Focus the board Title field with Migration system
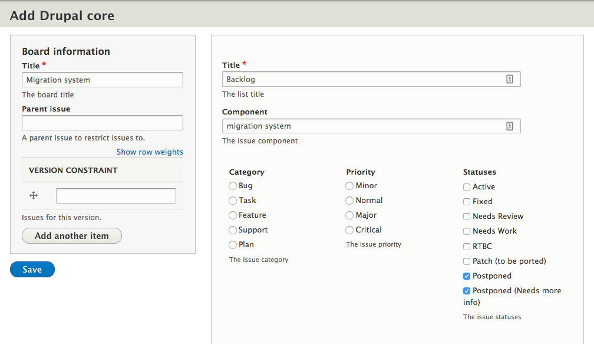The width and height of the screenshot is (594, 344). 103,80
